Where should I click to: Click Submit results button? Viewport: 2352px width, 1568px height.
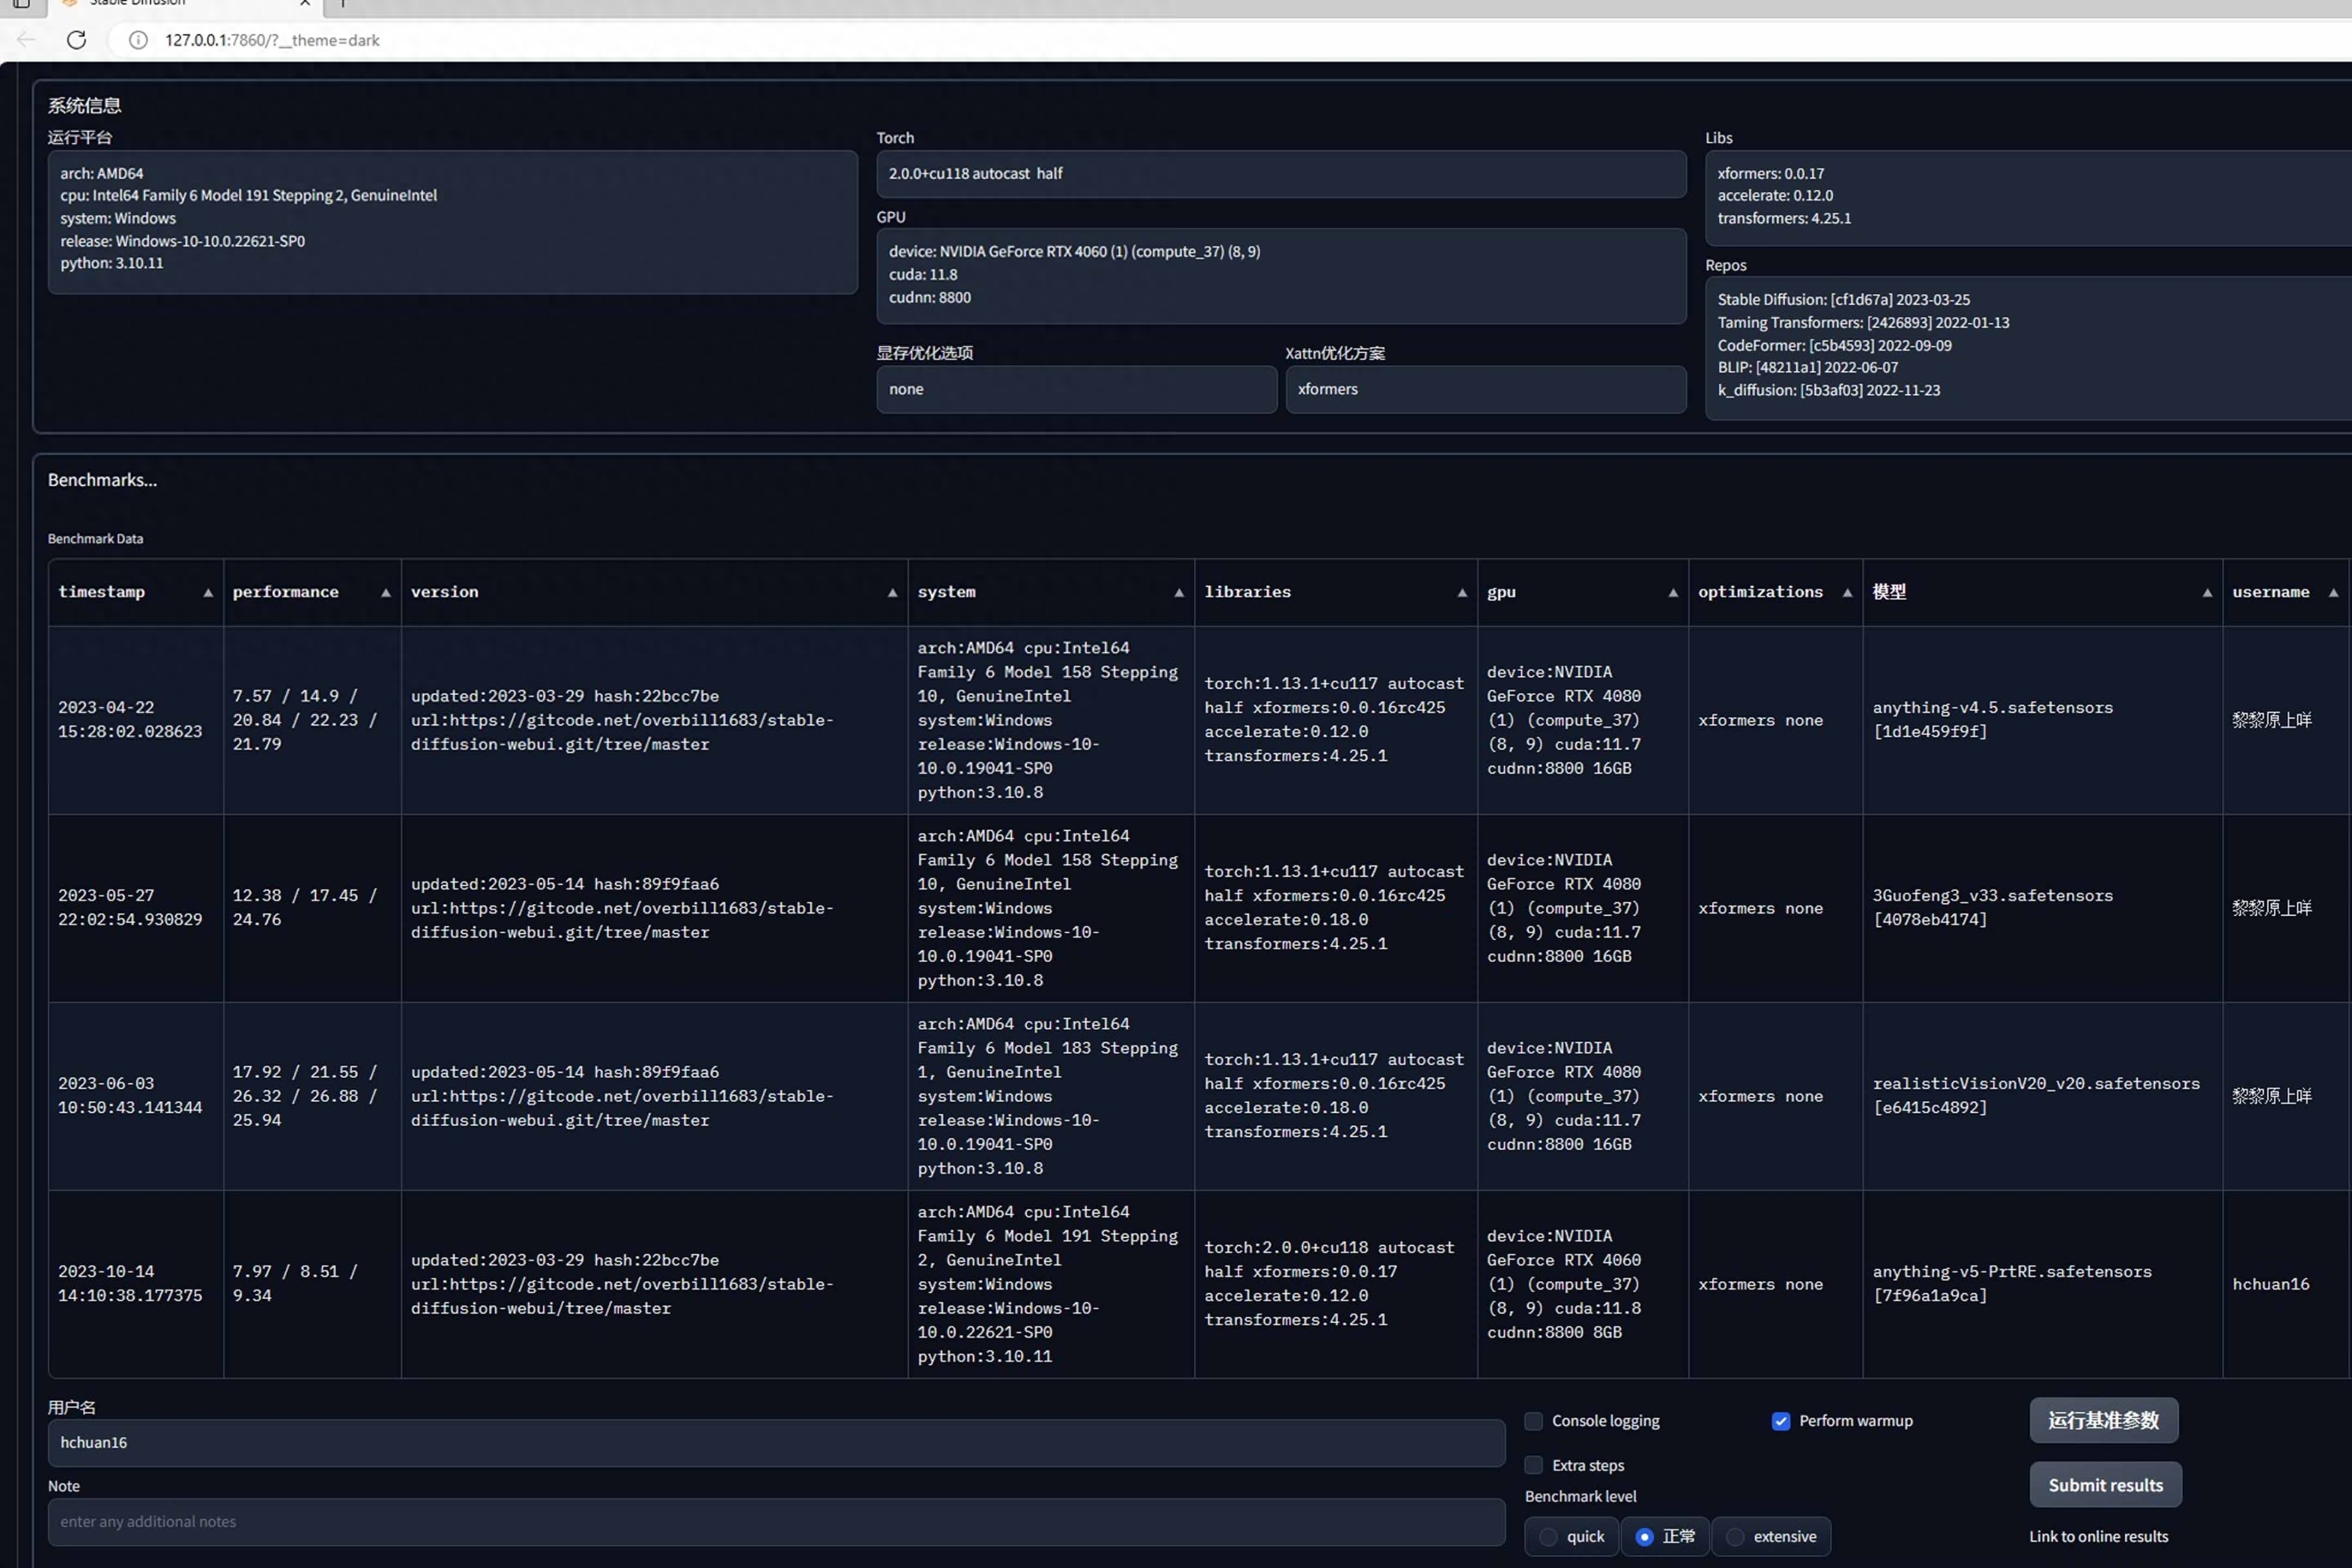pyautogui.click(x=2105, y=1485)
